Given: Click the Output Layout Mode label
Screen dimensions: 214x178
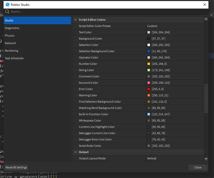Looking at the screenshot, I should click(92, 159).
